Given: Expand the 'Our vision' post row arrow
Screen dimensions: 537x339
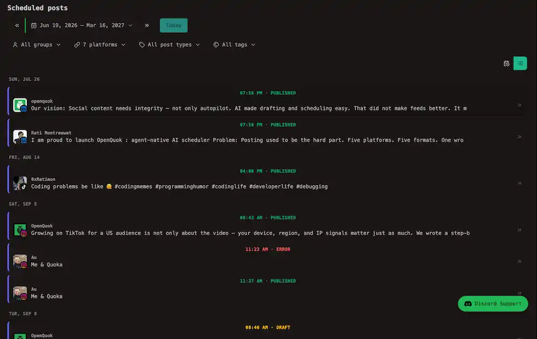Looking at the screenshot, I should pos(519,105).
